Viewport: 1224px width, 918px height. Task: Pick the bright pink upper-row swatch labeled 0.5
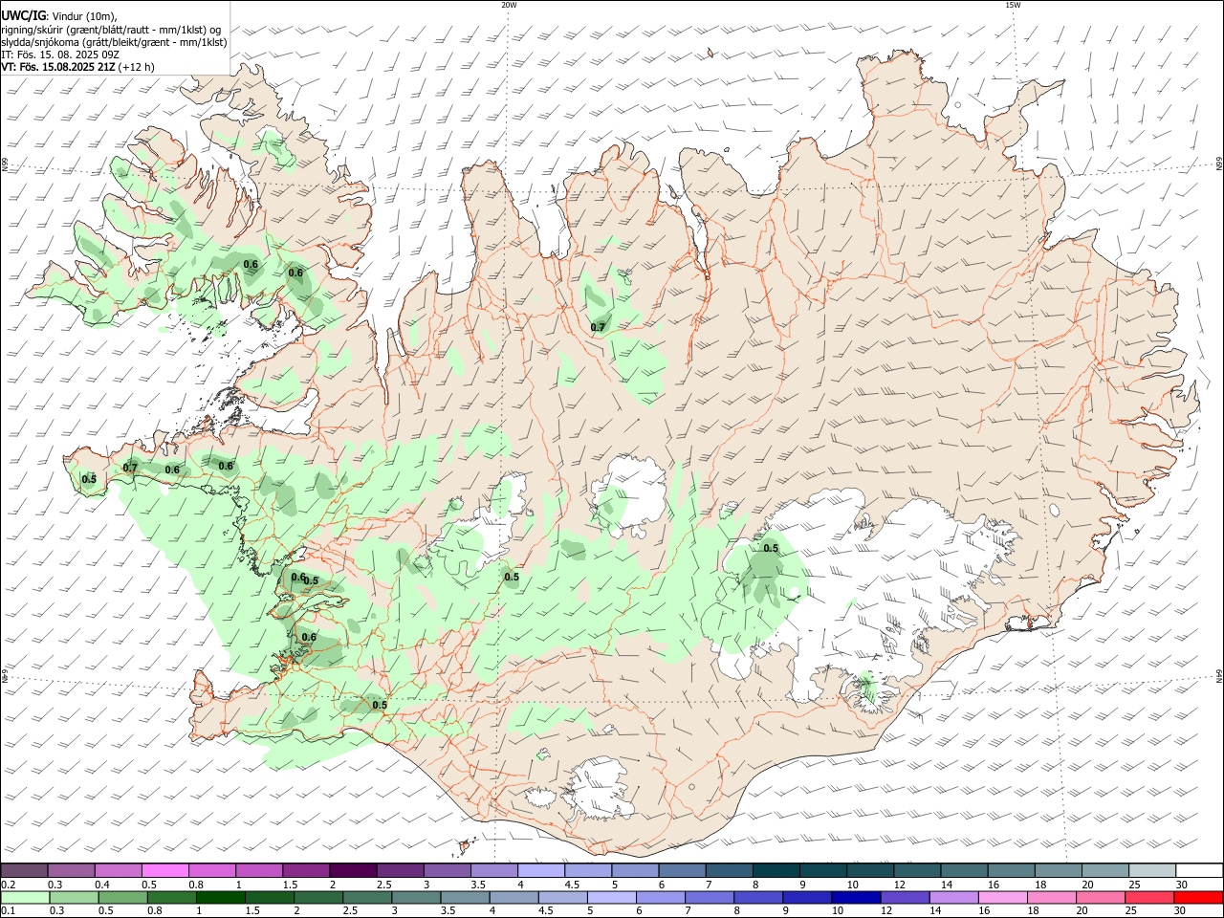[164, 870]
